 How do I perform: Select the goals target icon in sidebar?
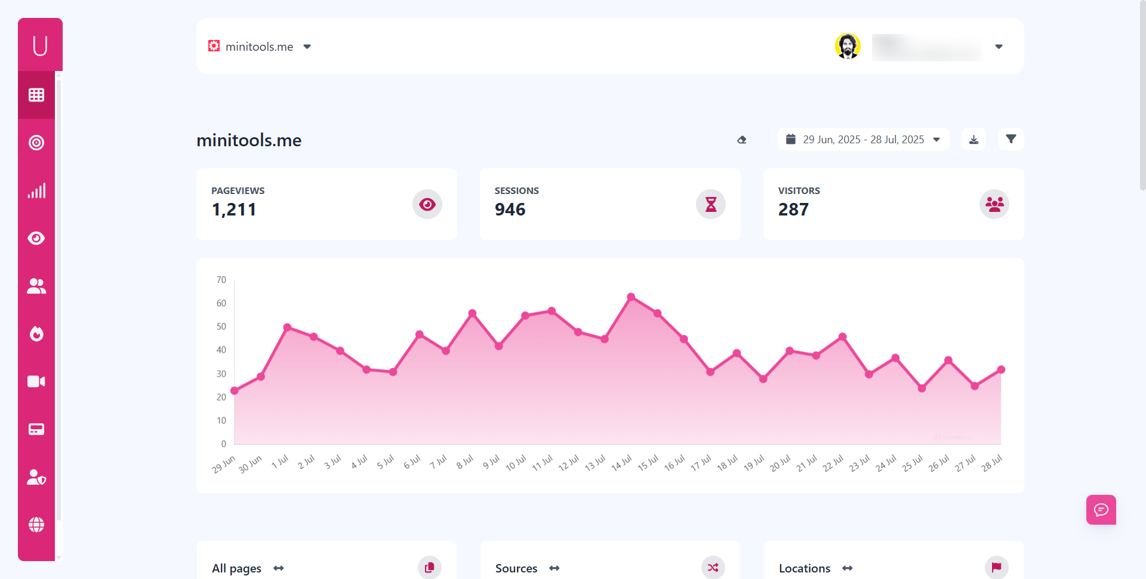[x=36, y=143]
